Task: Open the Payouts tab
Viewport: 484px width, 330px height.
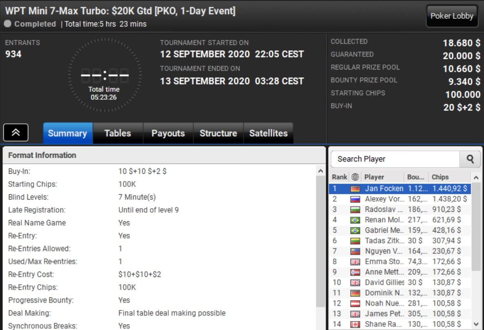Action: 168,133
